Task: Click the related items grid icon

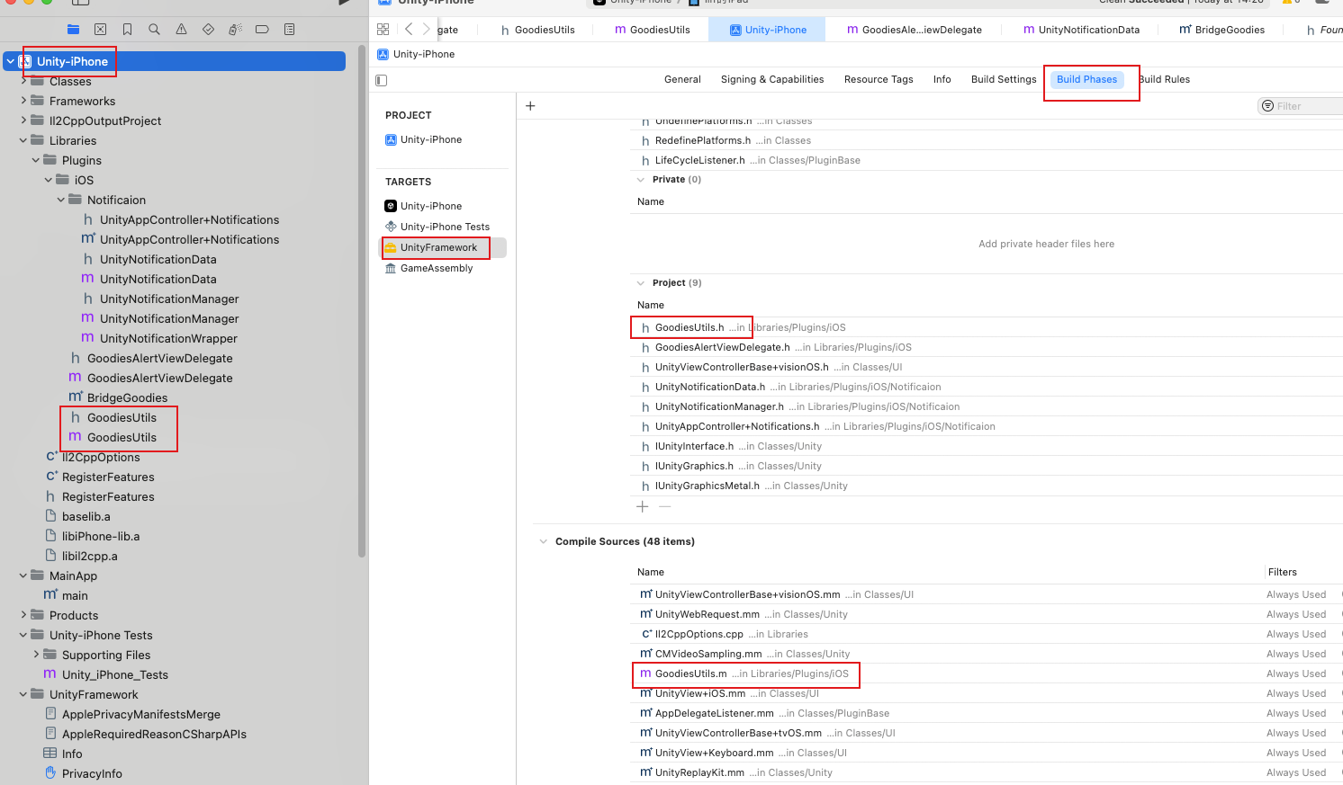Action: (383, 30)
